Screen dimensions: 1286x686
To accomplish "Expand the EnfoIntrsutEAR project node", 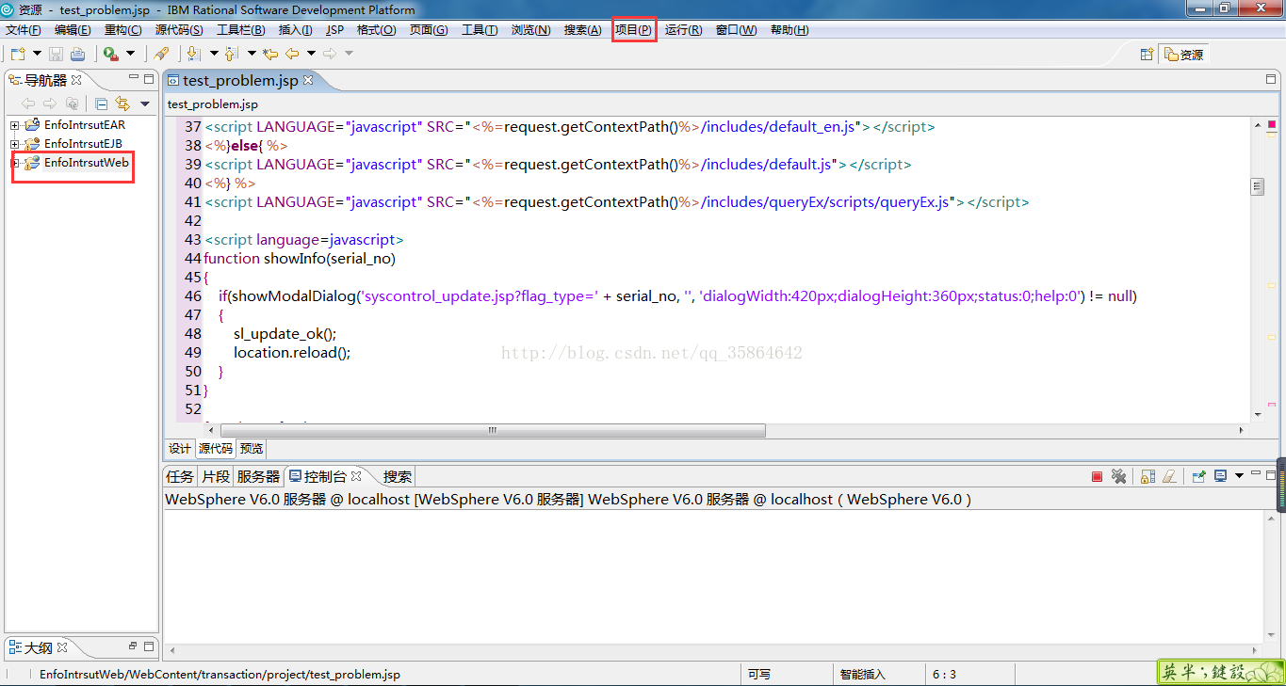I will 15,125.
